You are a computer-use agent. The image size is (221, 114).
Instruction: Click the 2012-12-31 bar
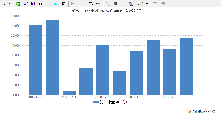137,73
